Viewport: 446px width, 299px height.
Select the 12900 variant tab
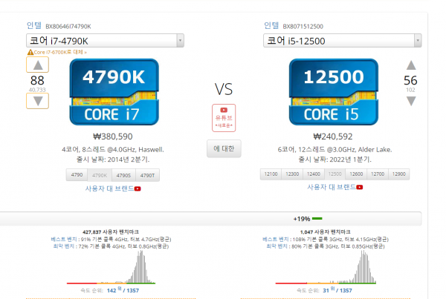[x=398, y=174]
